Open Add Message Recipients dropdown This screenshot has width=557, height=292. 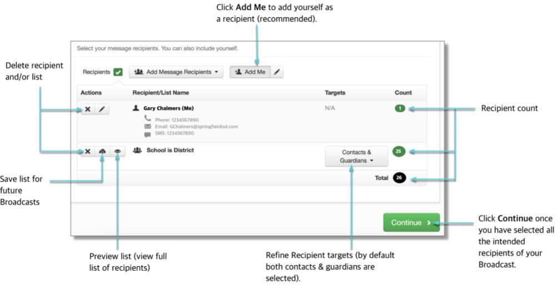click(176, 72)
